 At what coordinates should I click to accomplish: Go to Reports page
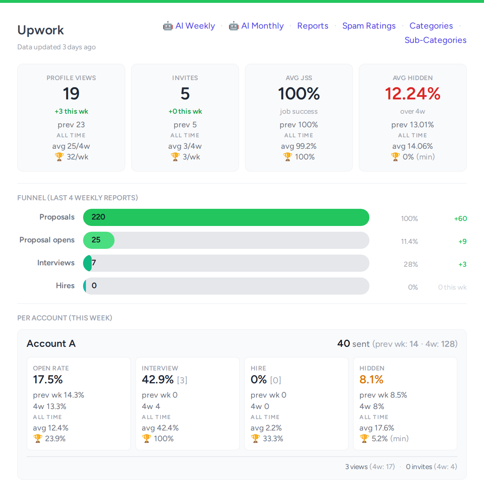313,26
